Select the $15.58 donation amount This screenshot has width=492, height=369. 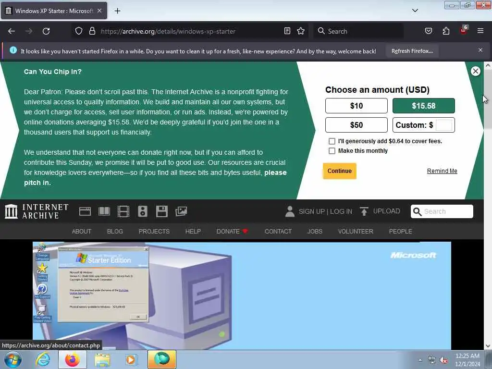click(x=424, y=106)
